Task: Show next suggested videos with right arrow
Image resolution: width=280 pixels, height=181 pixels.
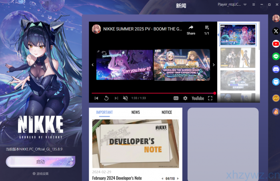Action: (214, 65)
